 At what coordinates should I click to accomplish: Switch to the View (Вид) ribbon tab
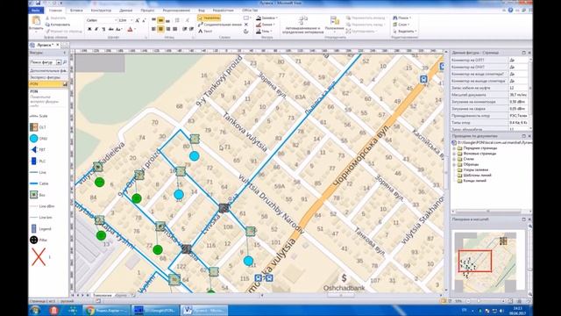click(x=202, y=11)
